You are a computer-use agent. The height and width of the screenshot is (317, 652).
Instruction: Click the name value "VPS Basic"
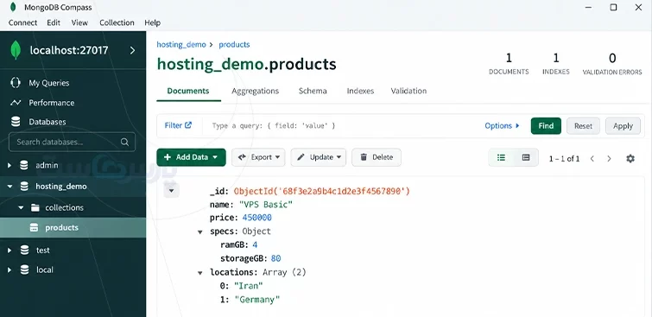pyautogui.click(x=266, y=205)
